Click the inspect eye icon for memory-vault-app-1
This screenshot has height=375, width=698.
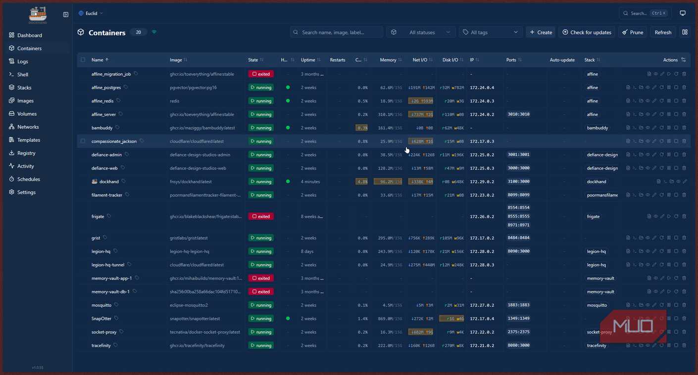point(656,278)
